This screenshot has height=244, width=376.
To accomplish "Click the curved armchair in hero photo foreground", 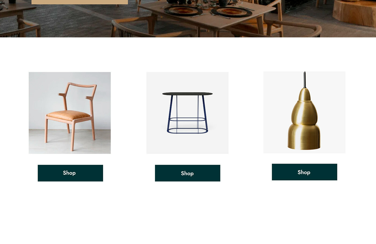I will coord(153,28).
